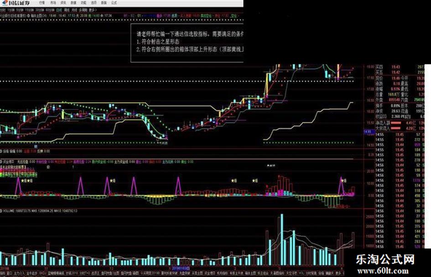Click the 总量 value 169.0万
Viewport: 431px width, 277px height.
pyautogui.click(x=395, y=94)
